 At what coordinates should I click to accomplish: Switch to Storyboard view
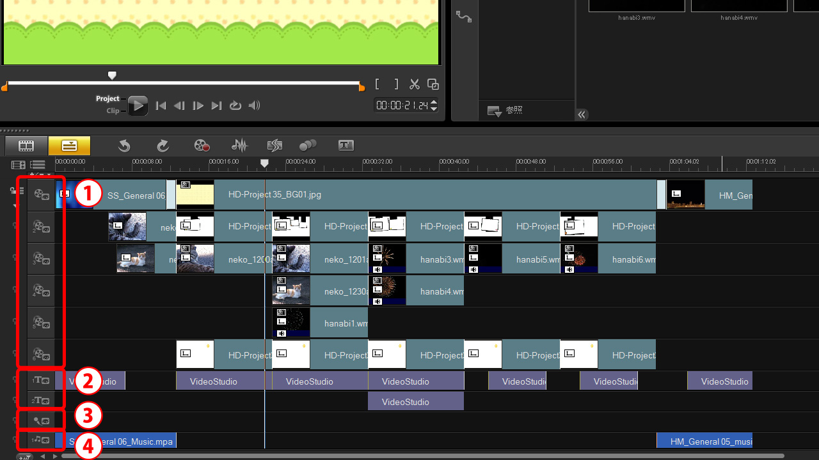click(x=26, y=146)
